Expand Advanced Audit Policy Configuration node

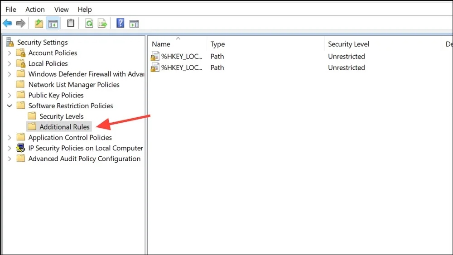(x=9, y=159)
